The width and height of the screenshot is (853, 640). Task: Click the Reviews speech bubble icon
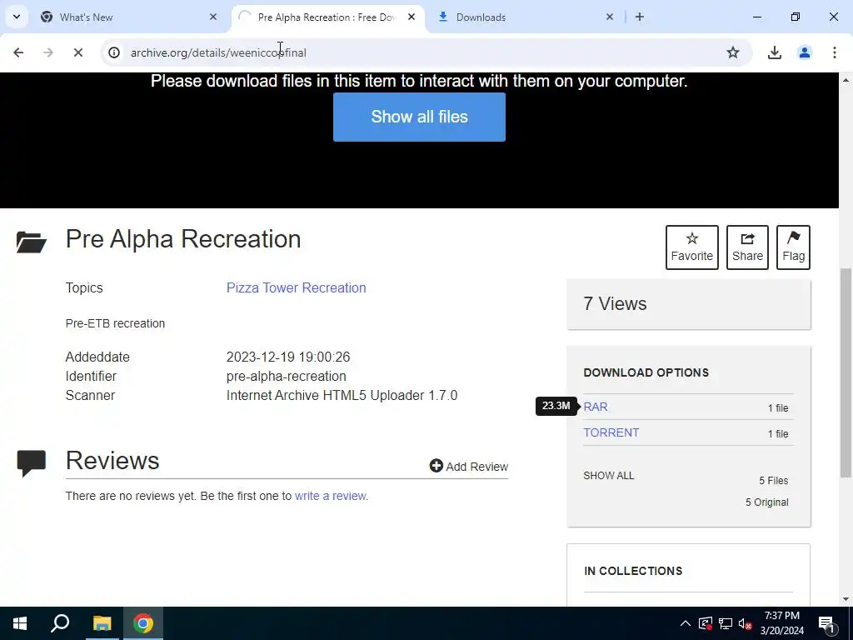31,463
